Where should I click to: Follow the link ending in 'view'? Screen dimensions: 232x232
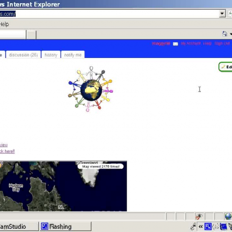pyautogui.click(x=4, y=145)
